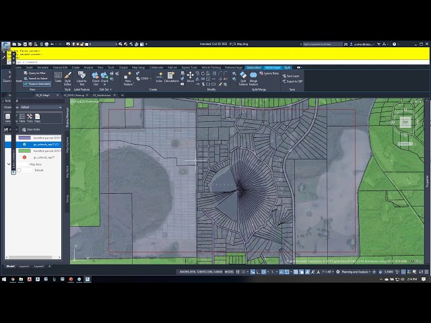Click the Workspace gear icon in status bar

pyautogui.click(x=338, y=272)
